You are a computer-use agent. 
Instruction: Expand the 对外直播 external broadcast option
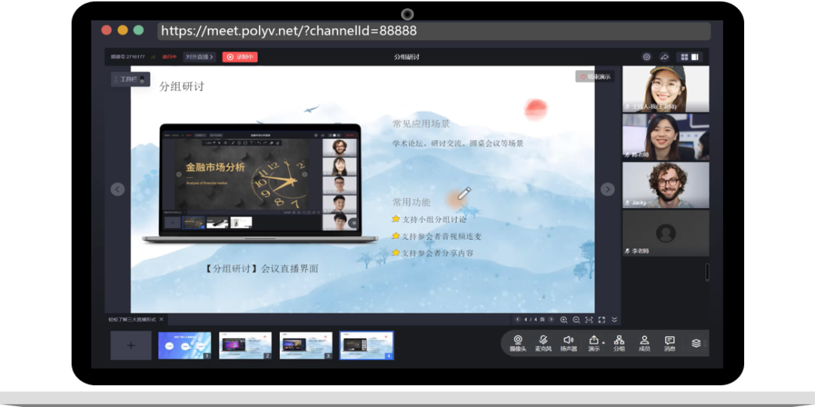click(200, 57)
